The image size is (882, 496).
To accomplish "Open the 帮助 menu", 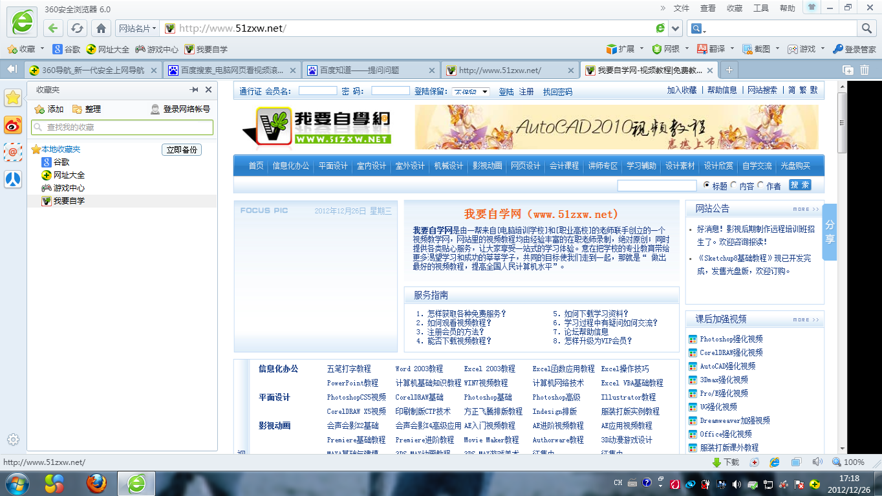I will tap(788, 8).
